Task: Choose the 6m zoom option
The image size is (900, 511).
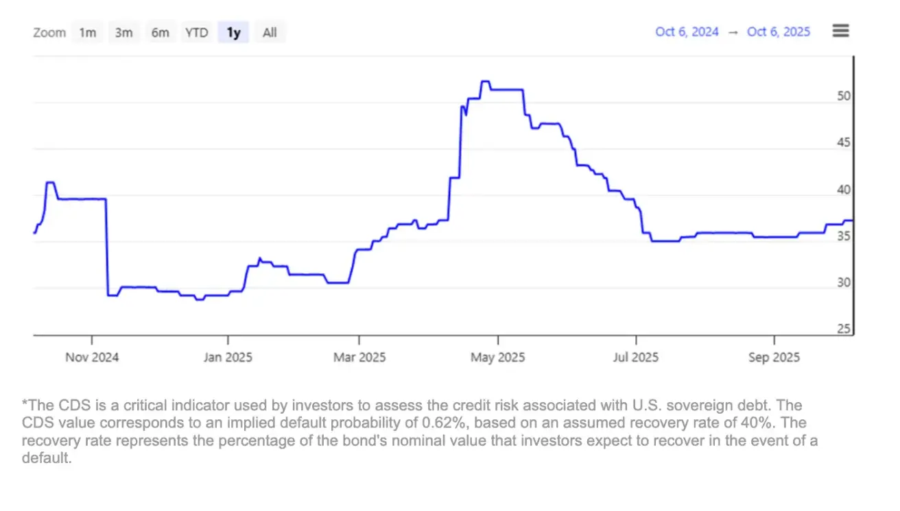Action: pyautogui.click(x=161, y=32)
